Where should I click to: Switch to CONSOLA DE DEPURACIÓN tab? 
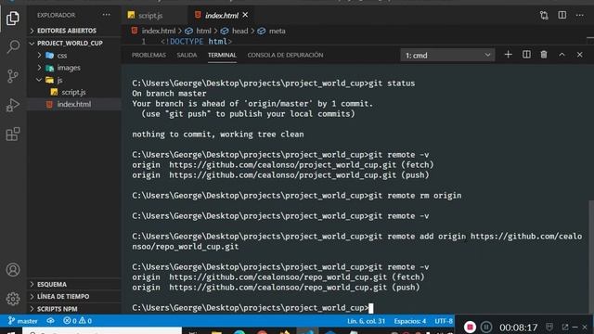pos(285,56)
